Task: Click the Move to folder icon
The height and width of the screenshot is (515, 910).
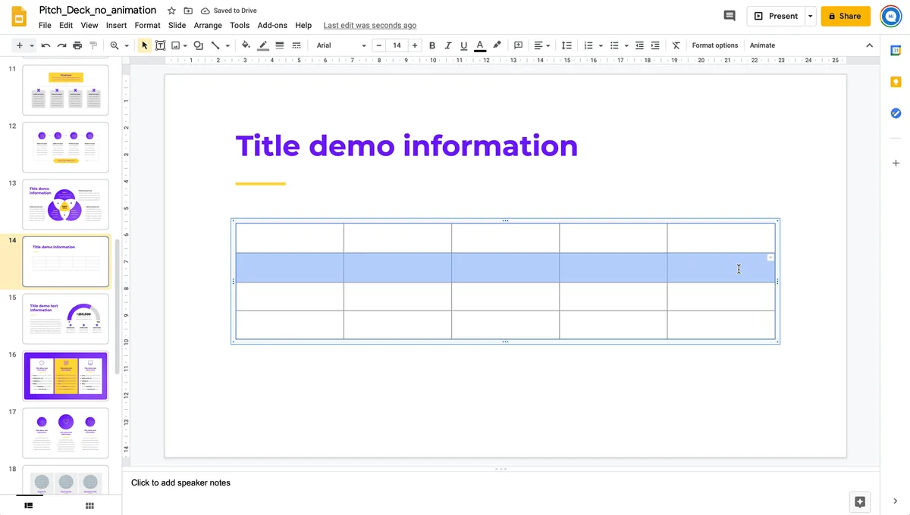Action: click(x=188, y=11)
